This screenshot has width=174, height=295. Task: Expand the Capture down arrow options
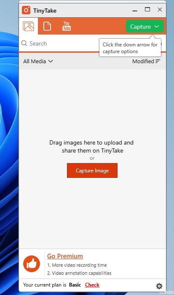click(x=157, y=27)
